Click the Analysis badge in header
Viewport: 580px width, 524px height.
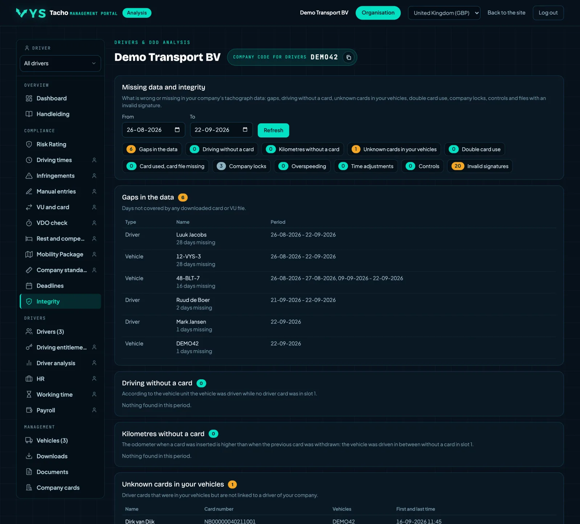[x=137, y=13]
